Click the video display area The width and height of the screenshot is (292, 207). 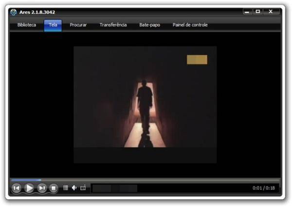pos(145,105)
